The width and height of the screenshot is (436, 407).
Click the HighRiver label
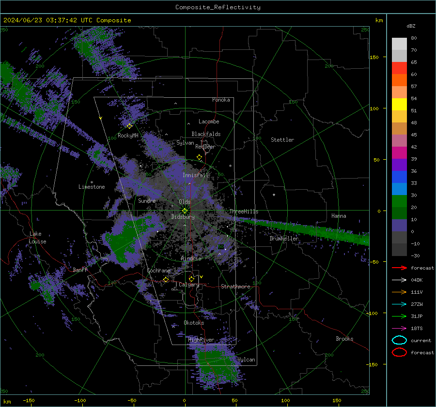click(201, 340)
